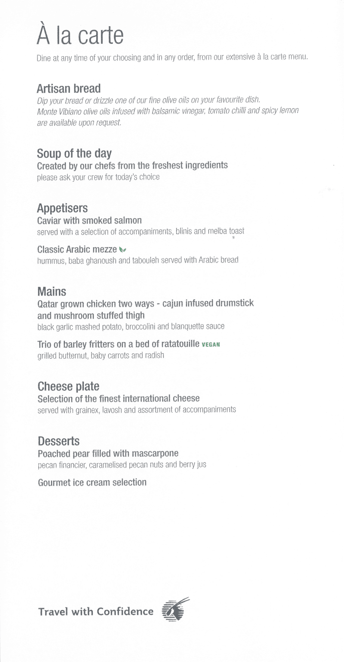
Task: Choose Classic Arabic mezze
Action: coord(77,249)
